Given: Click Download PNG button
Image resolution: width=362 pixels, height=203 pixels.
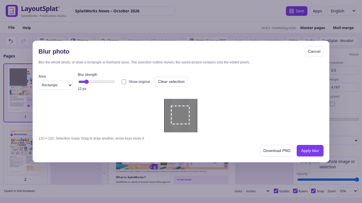Looking at the screenshot, I should click(277, 151).
